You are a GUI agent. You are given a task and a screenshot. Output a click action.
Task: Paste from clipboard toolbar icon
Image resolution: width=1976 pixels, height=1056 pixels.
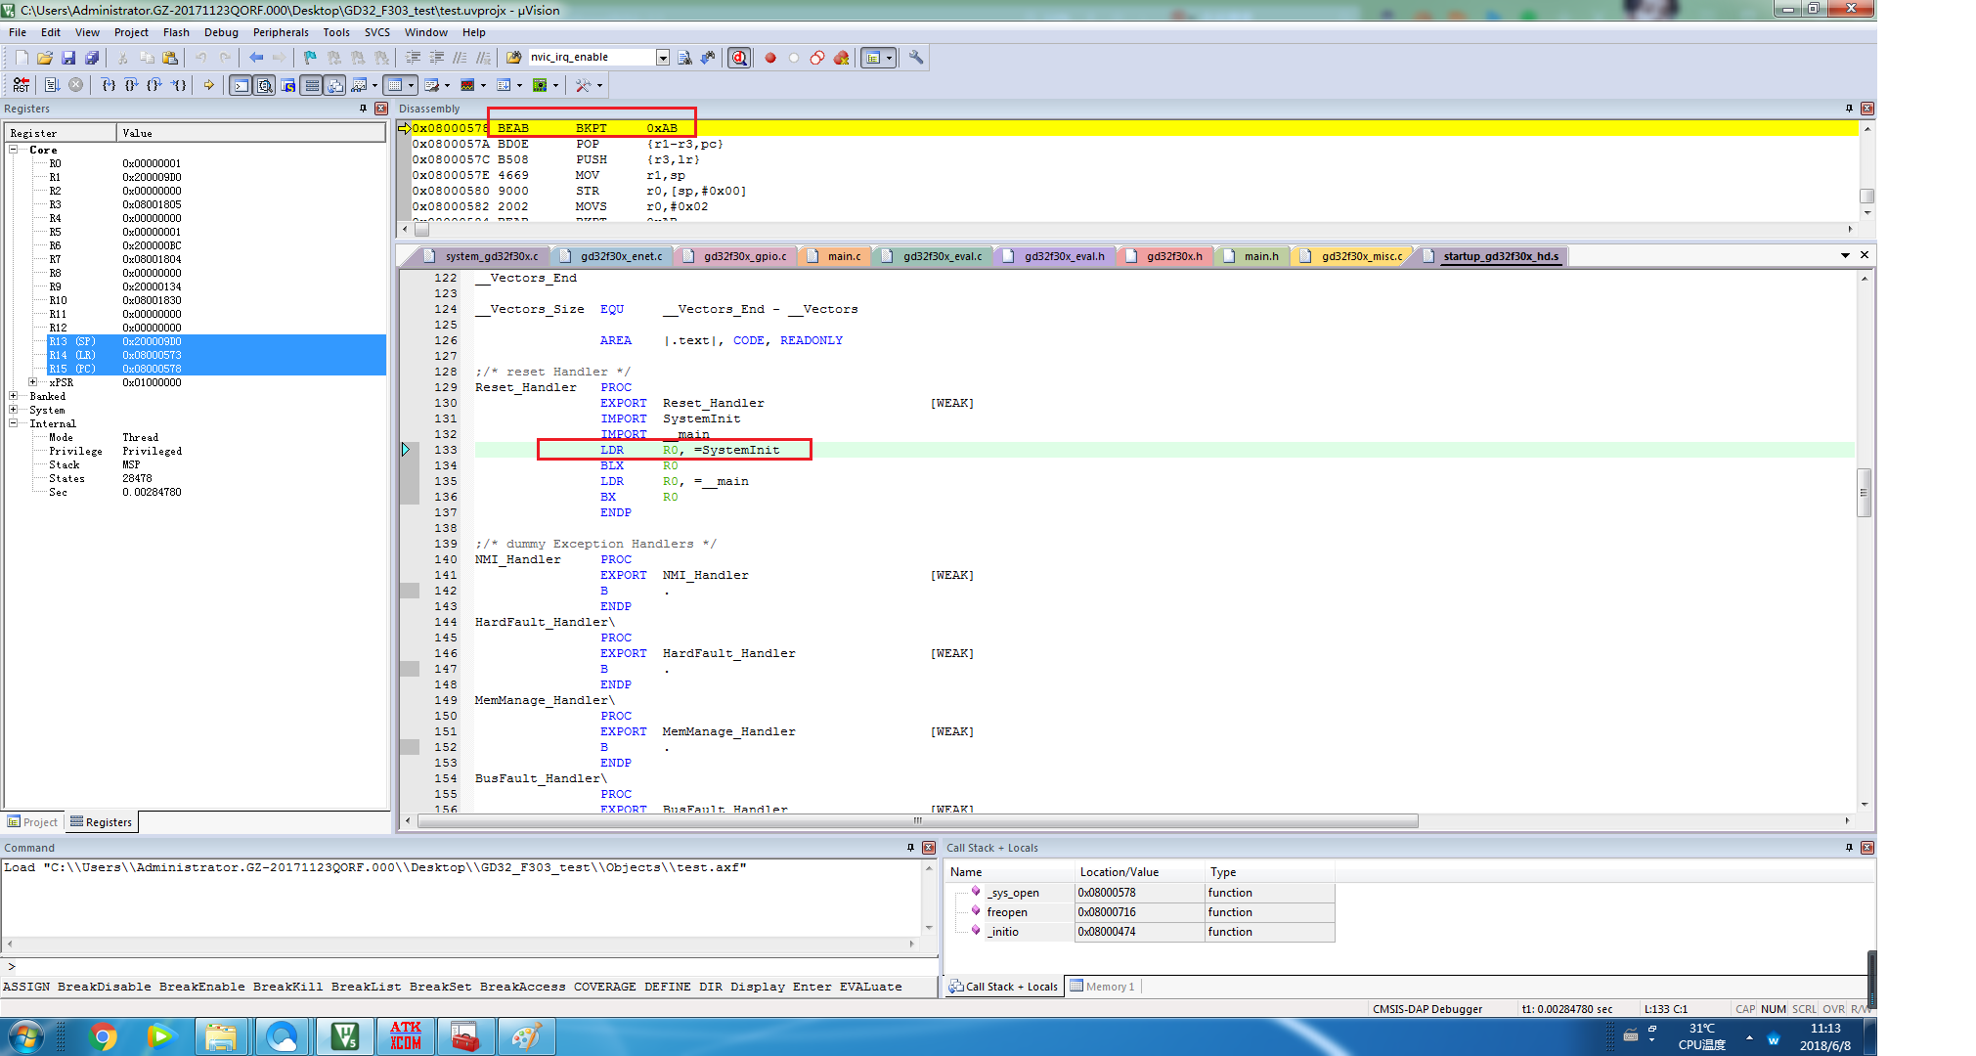point(170,58)
